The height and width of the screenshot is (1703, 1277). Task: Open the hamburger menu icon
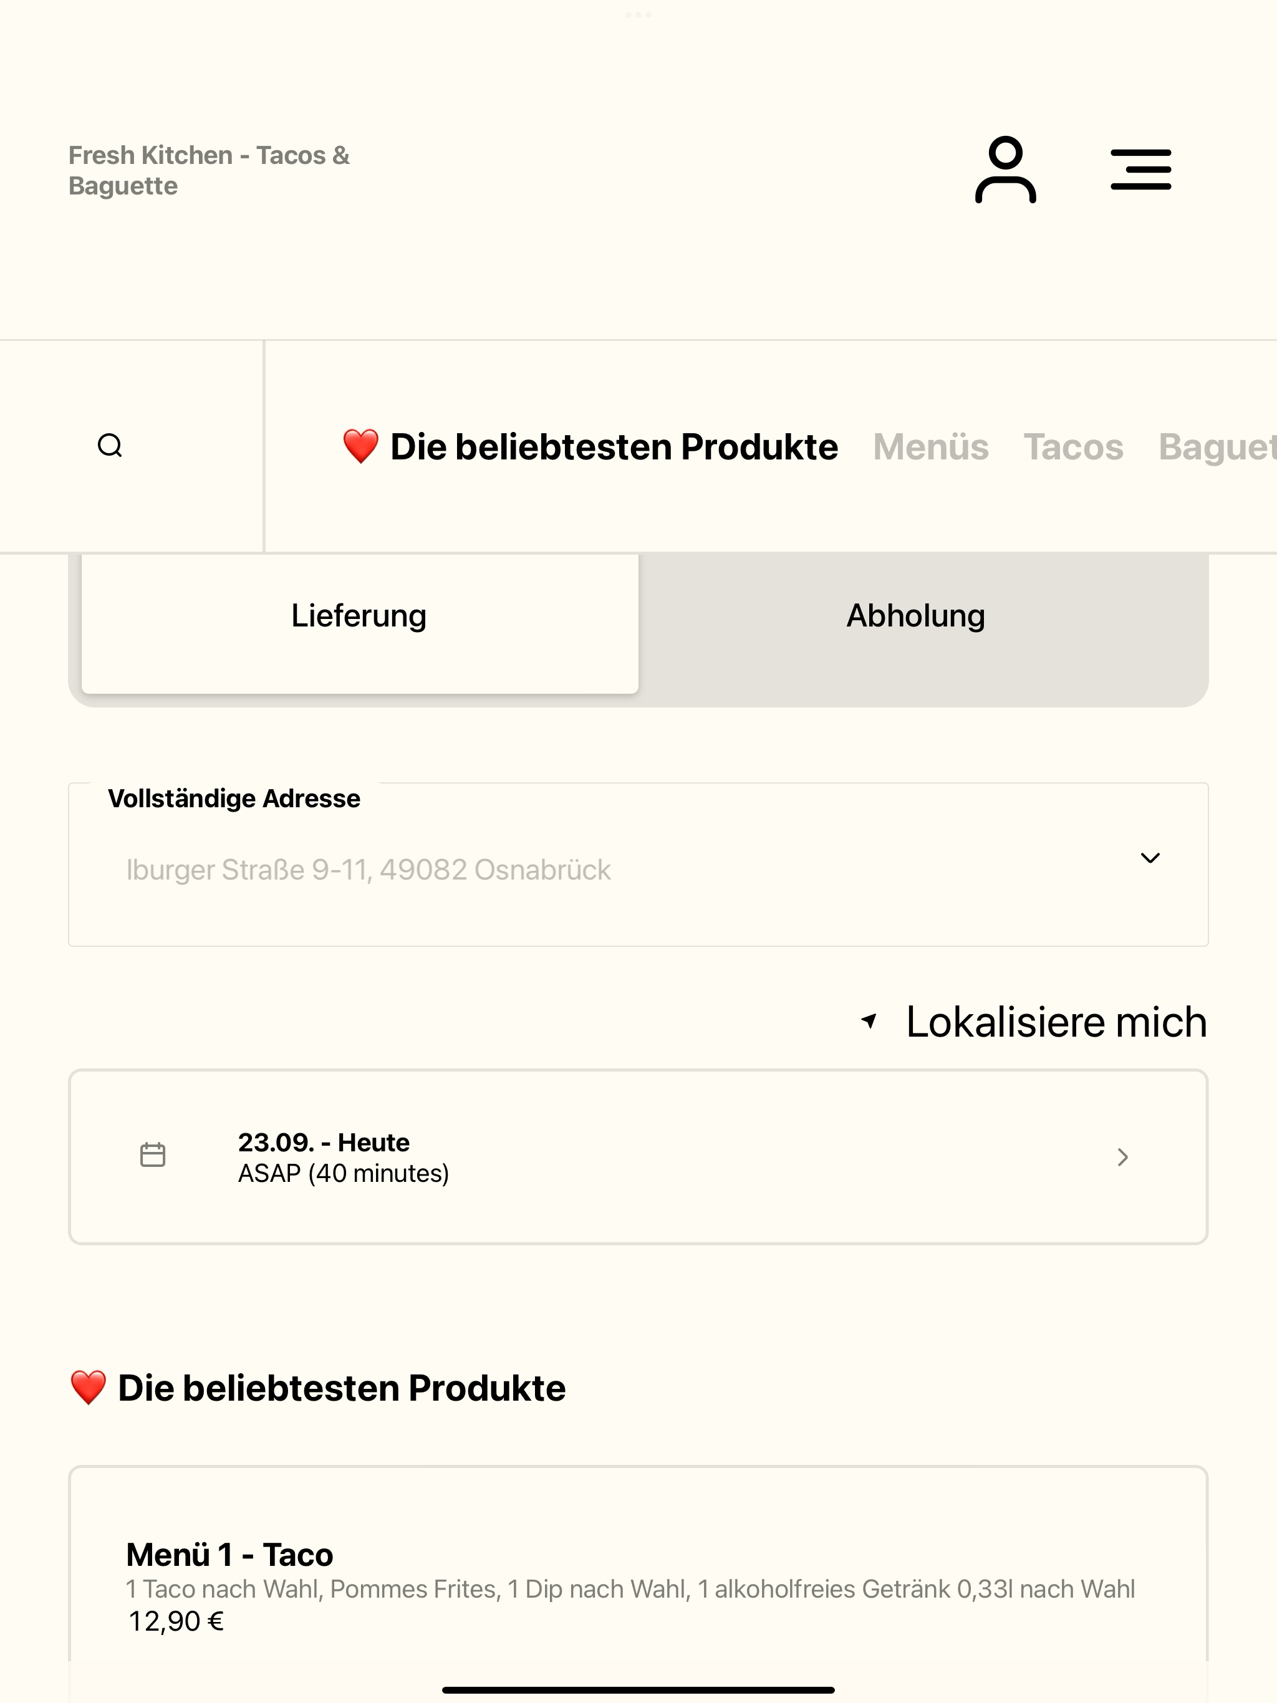pyautogui.click(x=1140, y=170)
